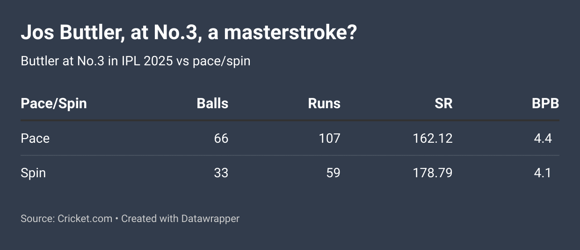
Task: Click the Jos Buttler headline title
Action: tap(188, 34)
